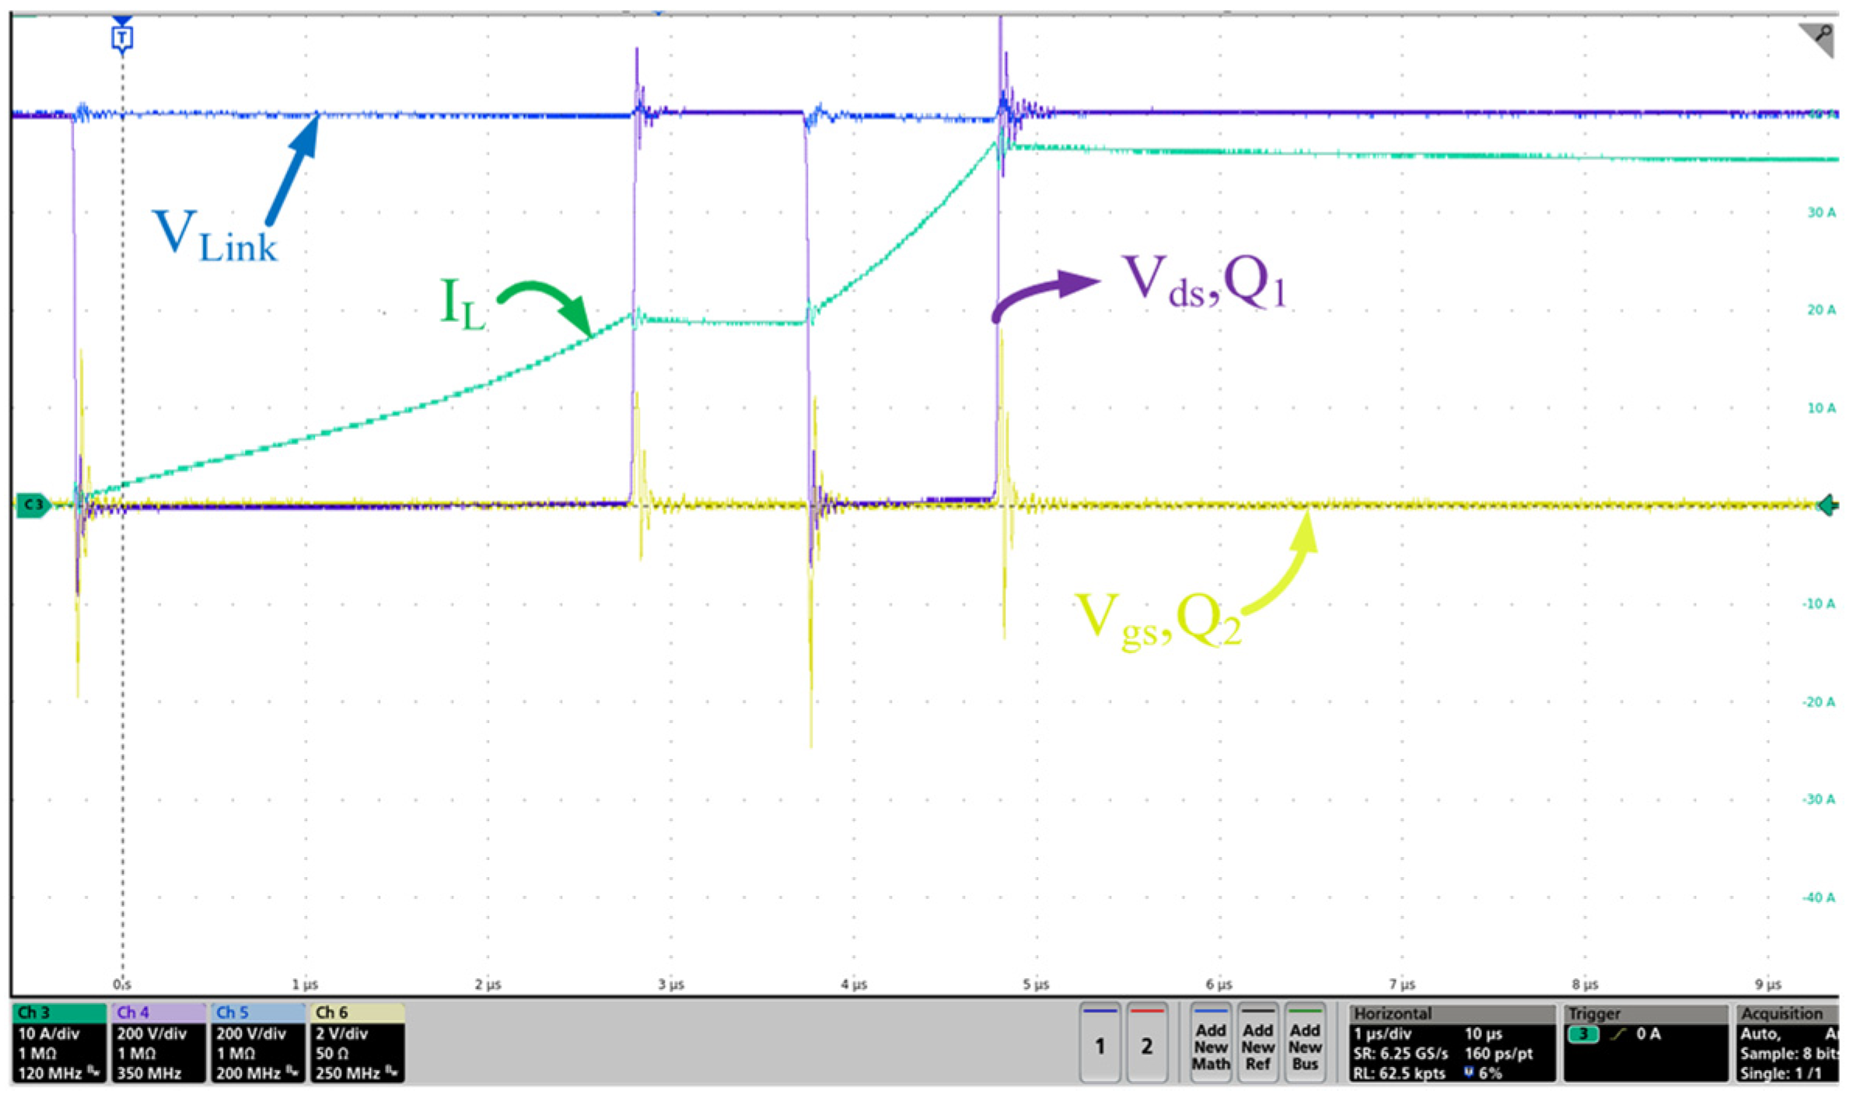This screenshot has width=1860, height=1112.
Task: Expand the Trigger settings panel
Action: coord(1594,1013)
